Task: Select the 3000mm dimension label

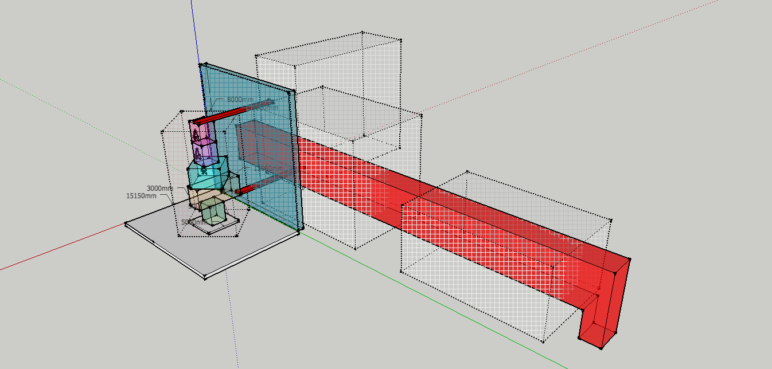Action: point(159,189)
